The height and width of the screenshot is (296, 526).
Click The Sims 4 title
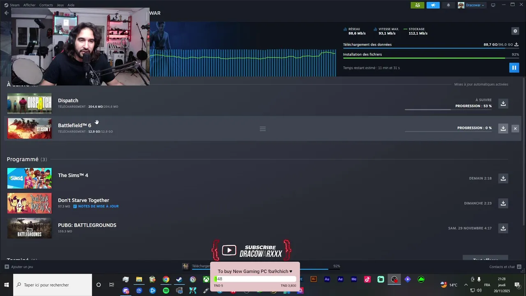[x=73, y=175]
